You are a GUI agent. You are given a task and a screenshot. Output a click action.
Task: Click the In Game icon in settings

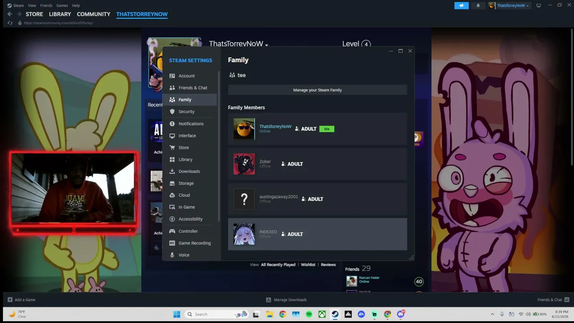click(x=172, y=207)
